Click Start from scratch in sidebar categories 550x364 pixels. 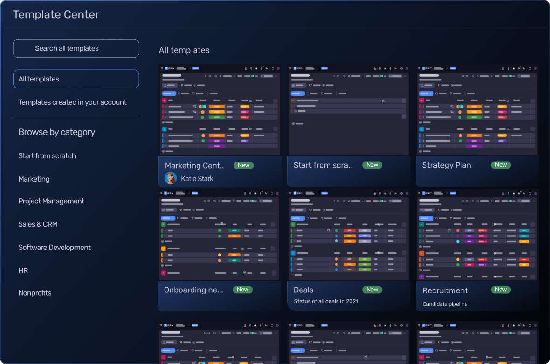(47, 156)
